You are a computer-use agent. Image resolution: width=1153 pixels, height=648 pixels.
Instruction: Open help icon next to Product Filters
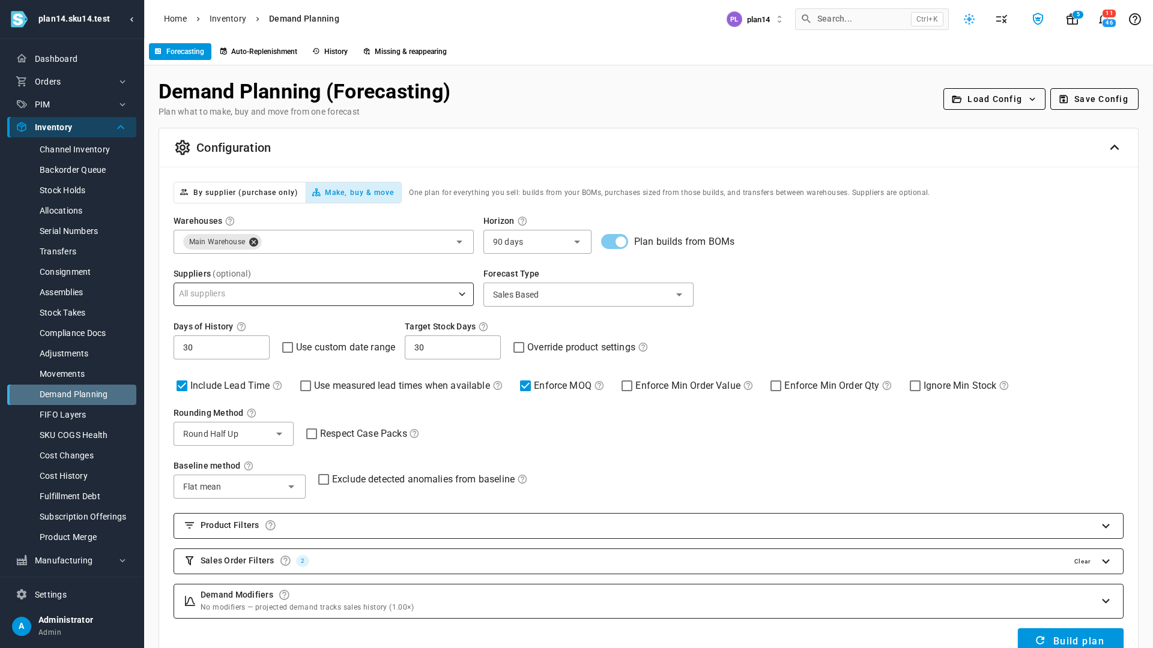tap(270, 526)
